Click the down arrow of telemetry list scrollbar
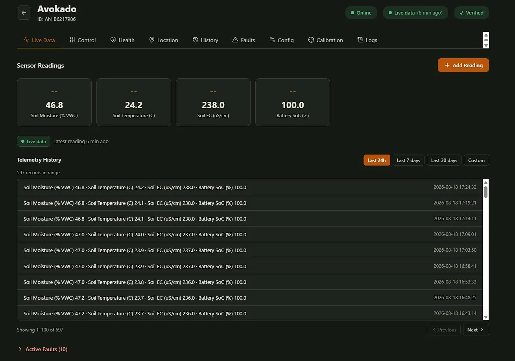 click(486, 317)
